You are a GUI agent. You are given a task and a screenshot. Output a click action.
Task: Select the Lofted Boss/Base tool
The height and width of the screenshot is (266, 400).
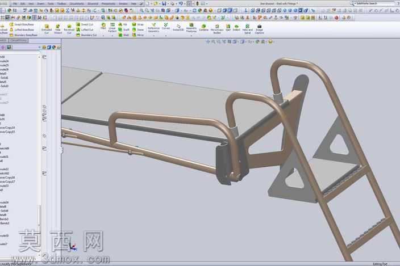point(22,30)
